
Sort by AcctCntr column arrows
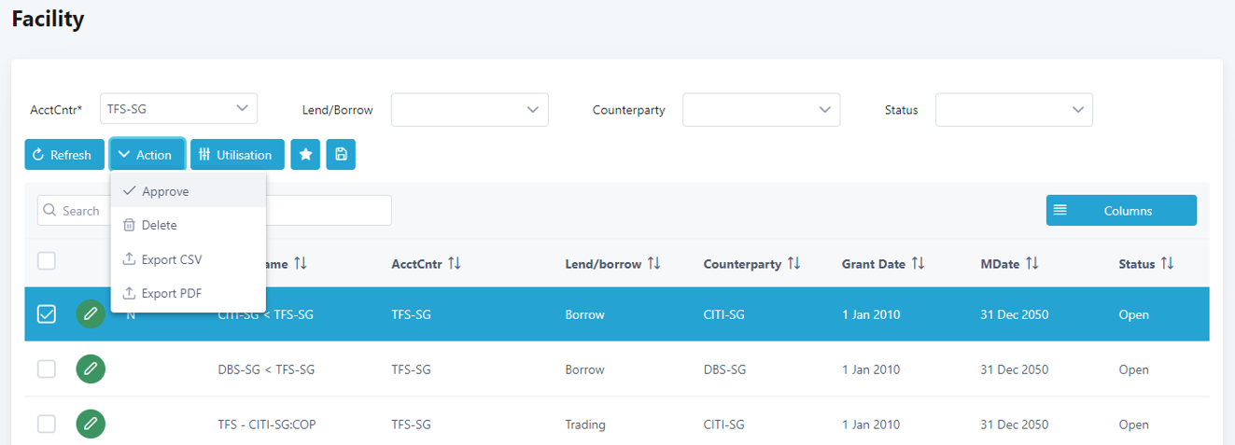[455, 264]
